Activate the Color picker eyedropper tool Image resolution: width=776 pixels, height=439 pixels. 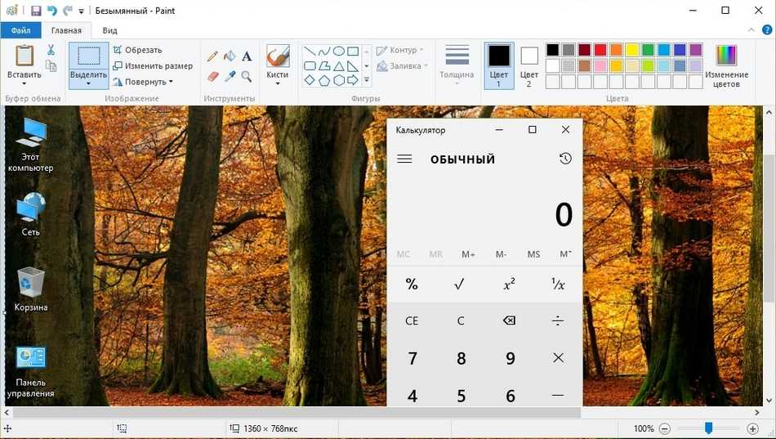point(230,76)
